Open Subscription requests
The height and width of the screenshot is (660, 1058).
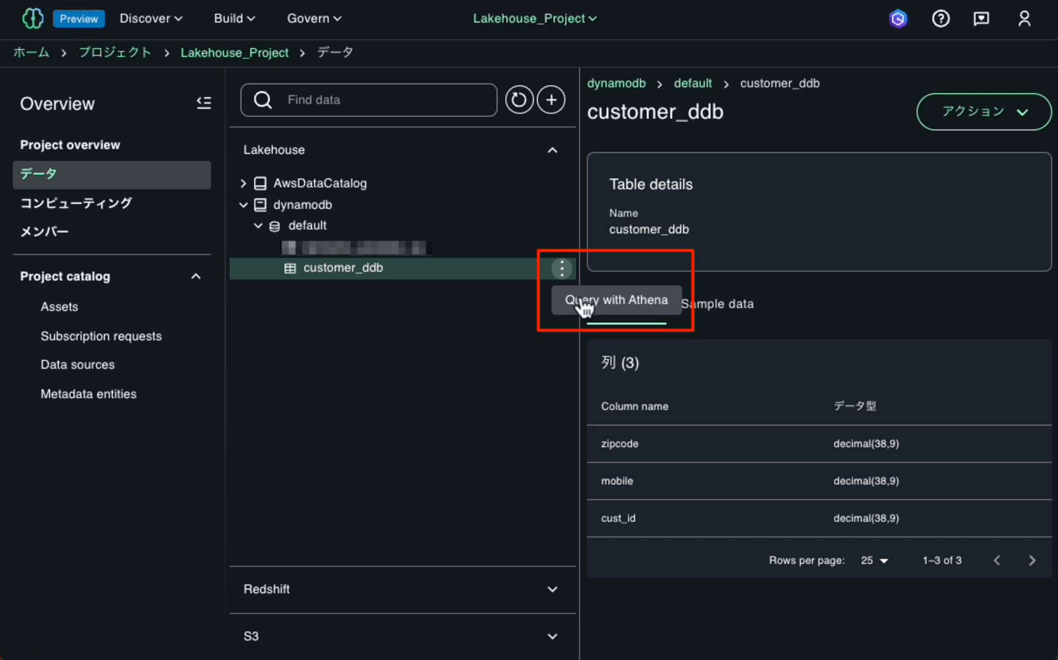point(101,336)
